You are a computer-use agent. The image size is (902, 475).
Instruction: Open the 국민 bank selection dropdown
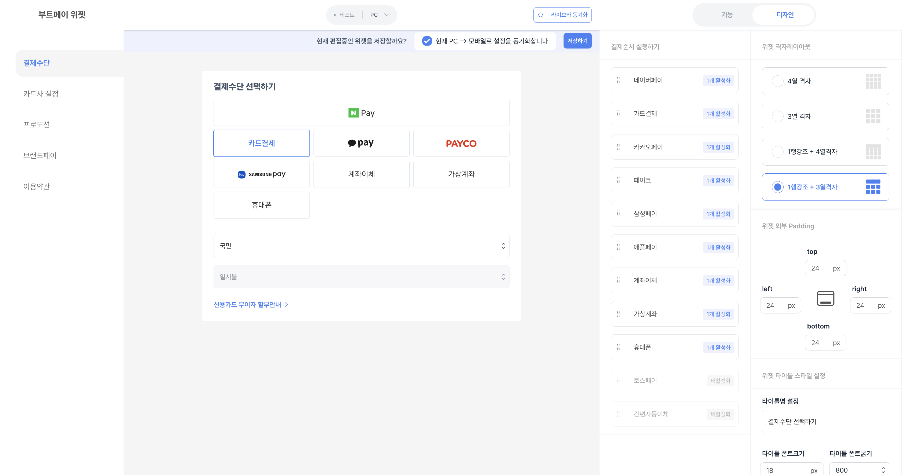pos(361,246)
